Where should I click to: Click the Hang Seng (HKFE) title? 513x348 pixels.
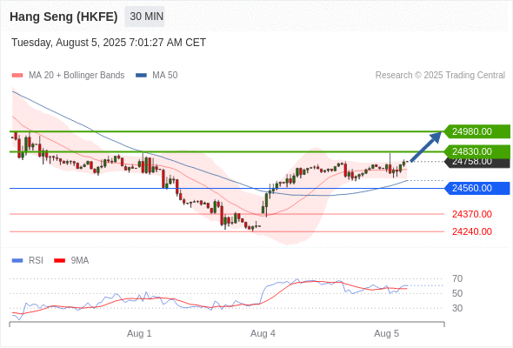(63, 17)
